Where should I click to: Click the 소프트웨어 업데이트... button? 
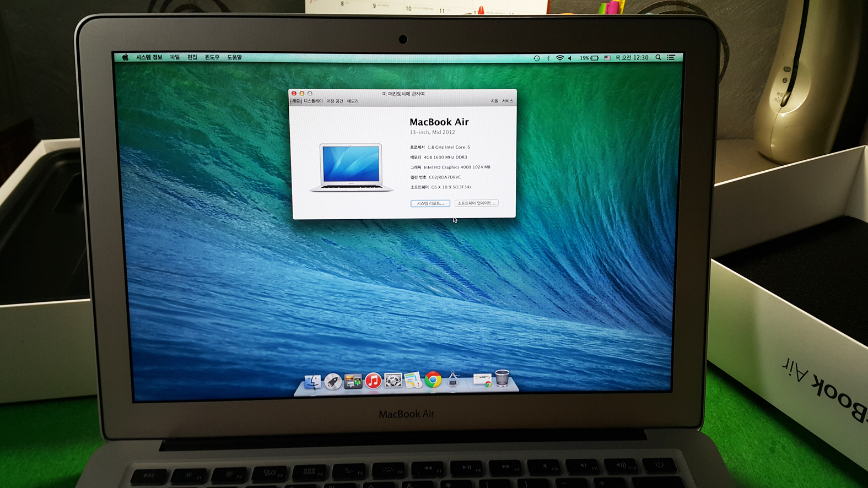coord(476,203)
